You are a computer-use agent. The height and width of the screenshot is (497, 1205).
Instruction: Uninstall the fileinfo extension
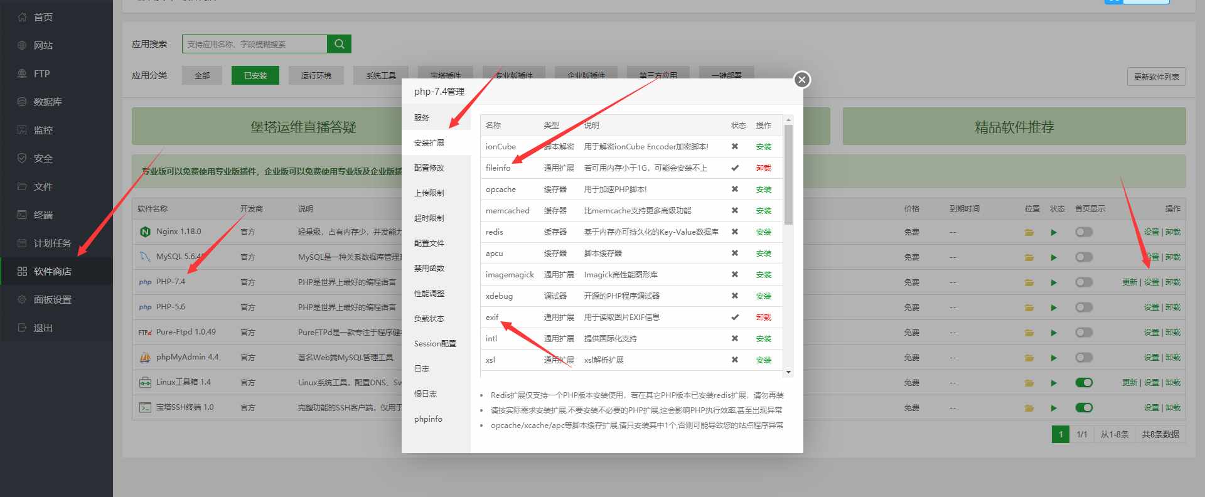[x=764, y=168]
